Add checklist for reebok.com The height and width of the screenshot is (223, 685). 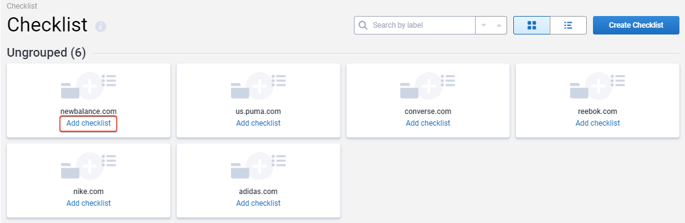[597, 123]
